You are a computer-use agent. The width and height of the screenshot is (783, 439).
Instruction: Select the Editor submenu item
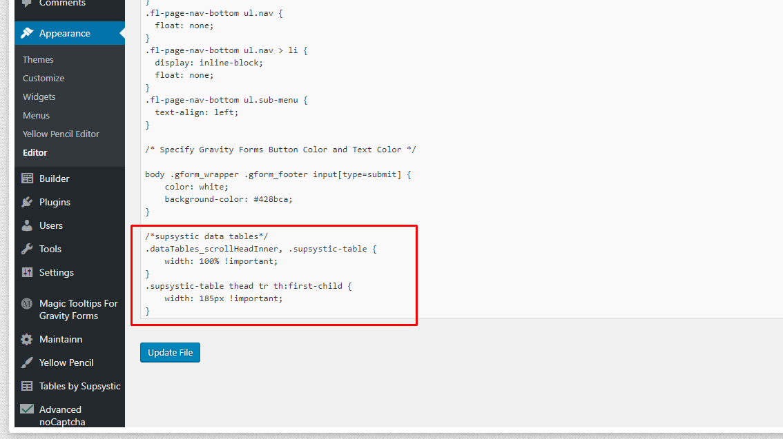(x=35, y=153)
